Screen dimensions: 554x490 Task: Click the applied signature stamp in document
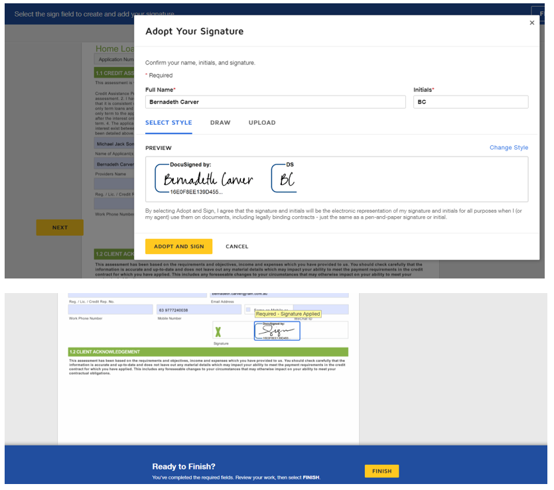coord(277,330)
